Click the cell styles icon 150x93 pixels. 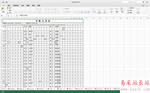tap(104, 9)
